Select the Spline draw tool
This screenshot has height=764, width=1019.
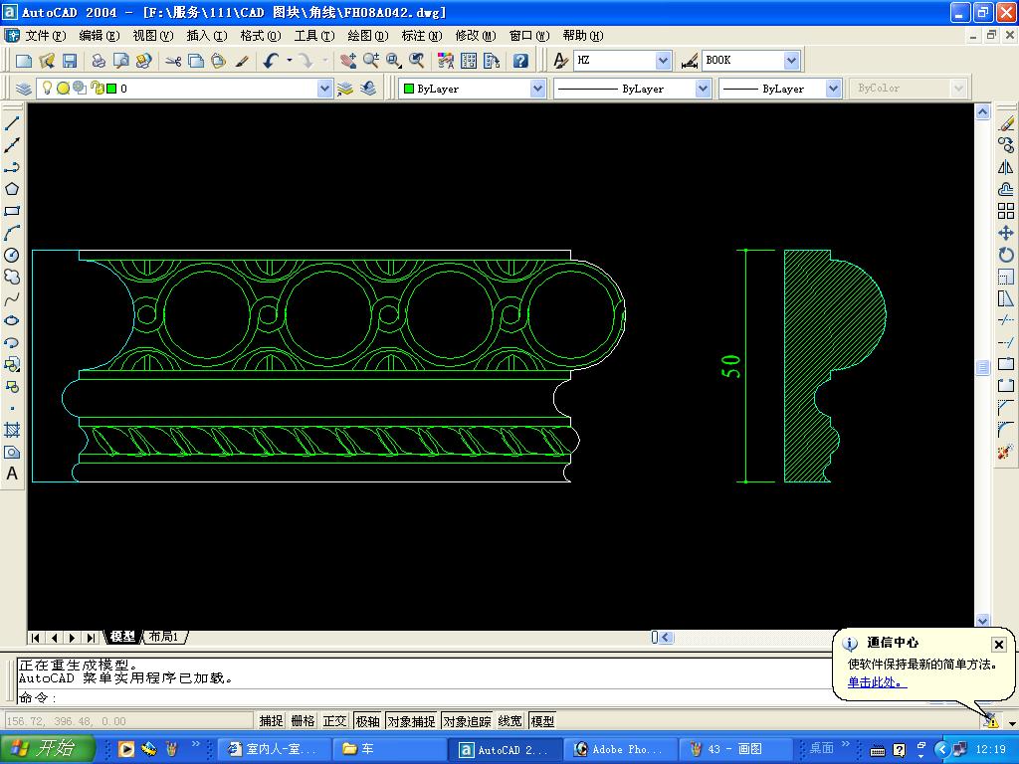click(x=12, y=298)
